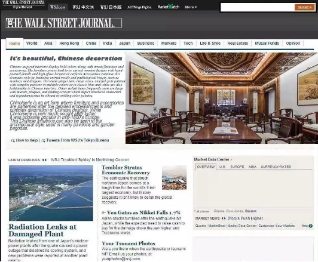Select the Real Estate tab
Viewport: 318px width, 262px height.
(238, 43)
